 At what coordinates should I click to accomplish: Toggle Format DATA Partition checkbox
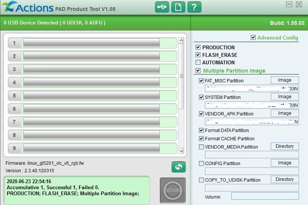point(201,130)
